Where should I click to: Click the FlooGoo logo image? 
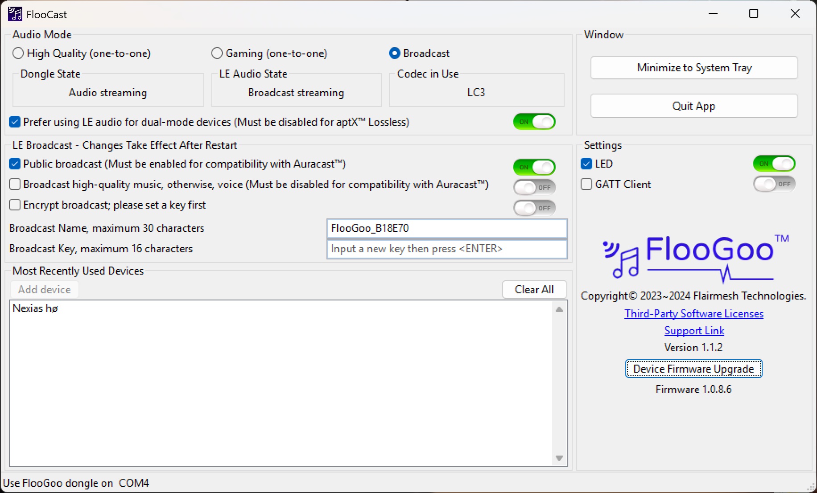click(696, 259)
